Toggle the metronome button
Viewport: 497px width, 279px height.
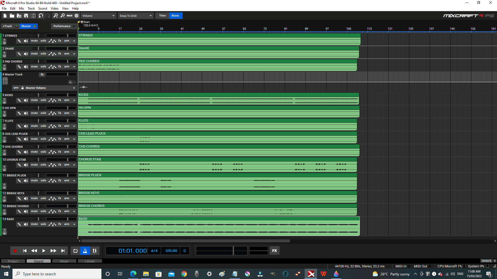pyautogui.click(x=85, y=251)
